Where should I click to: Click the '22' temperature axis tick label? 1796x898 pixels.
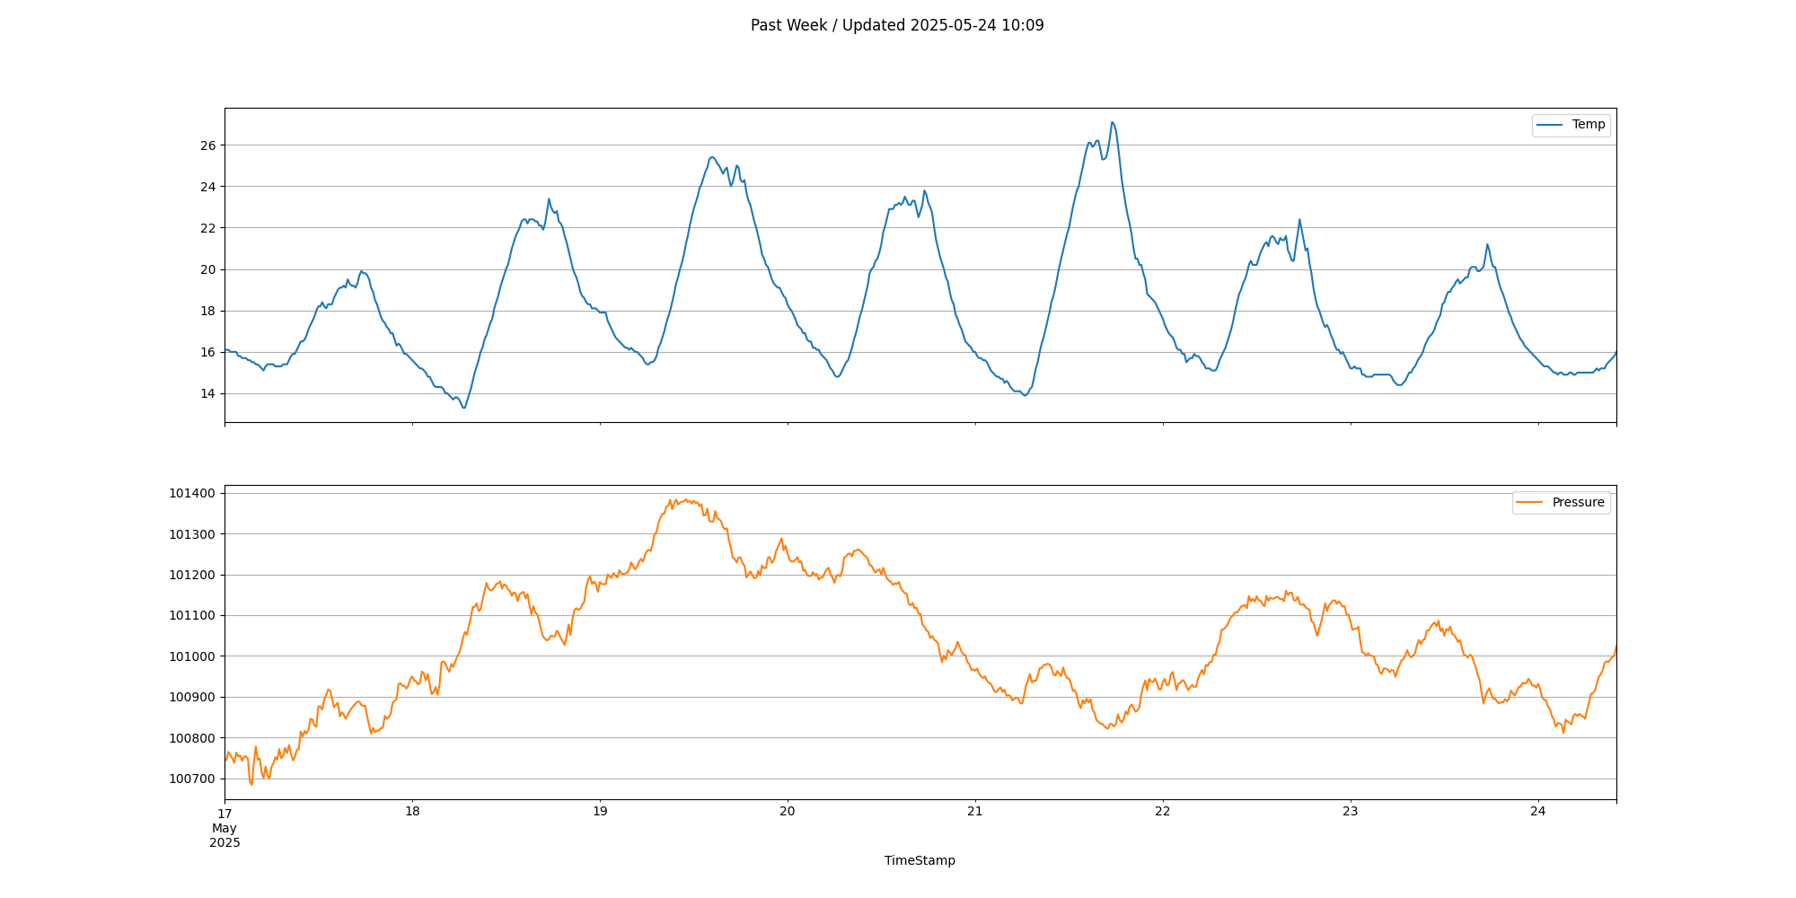[208, 228]
